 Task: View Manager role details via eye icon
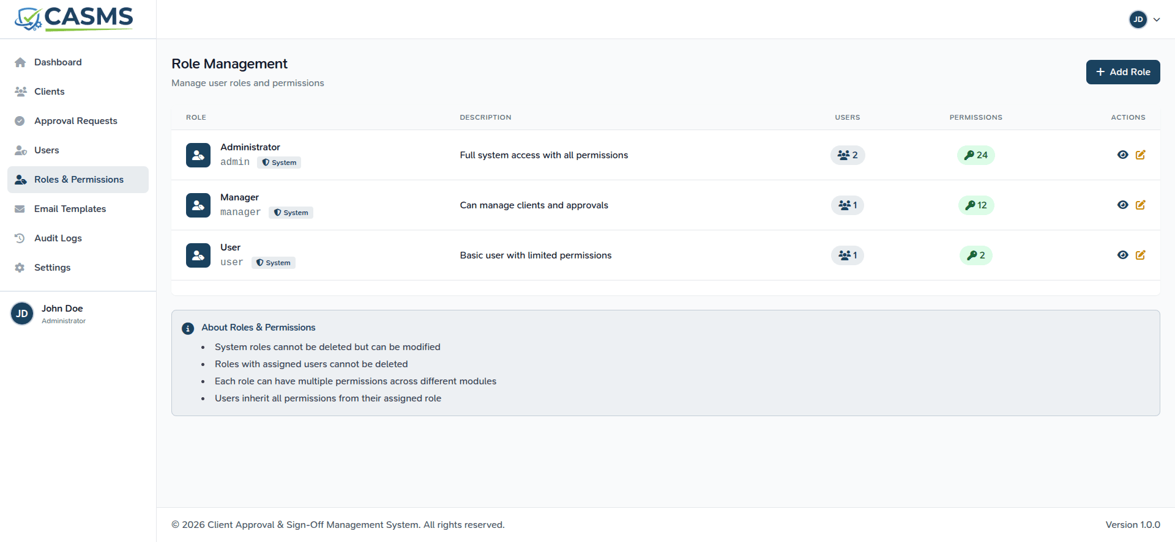[x=1122, y=205]
